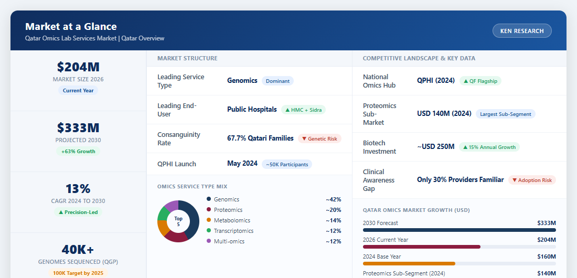Click the Proteomics Sub-Segment (2024) label
Screen dimensions: 577x278
pos(404,273)
